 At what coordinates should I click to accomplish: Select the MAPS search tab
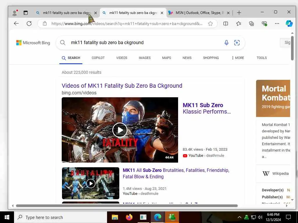point(166,58)
